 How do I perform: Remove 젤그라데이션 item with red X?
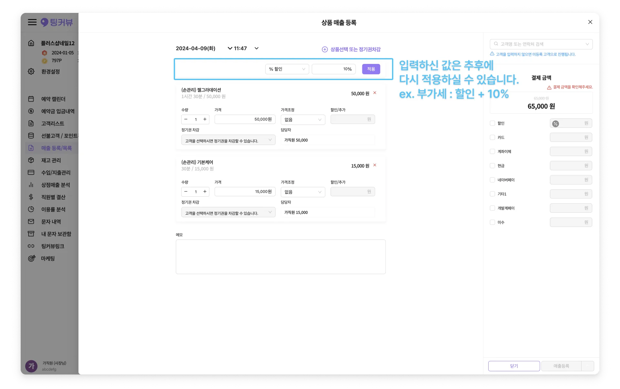pos(375,93)
